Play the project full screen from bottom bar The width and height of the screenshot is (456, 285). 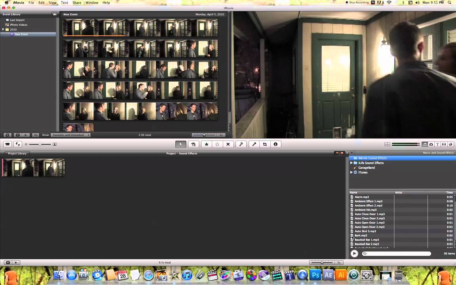pyautogui.click(x=8, y=262)
